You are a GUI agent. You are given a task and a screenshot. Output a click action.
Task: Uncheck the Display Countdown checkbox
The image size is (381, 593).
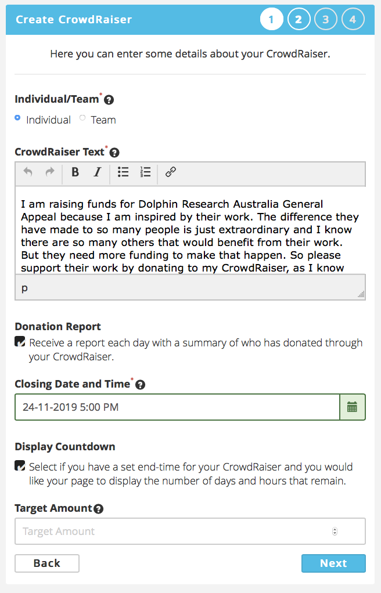20,465
